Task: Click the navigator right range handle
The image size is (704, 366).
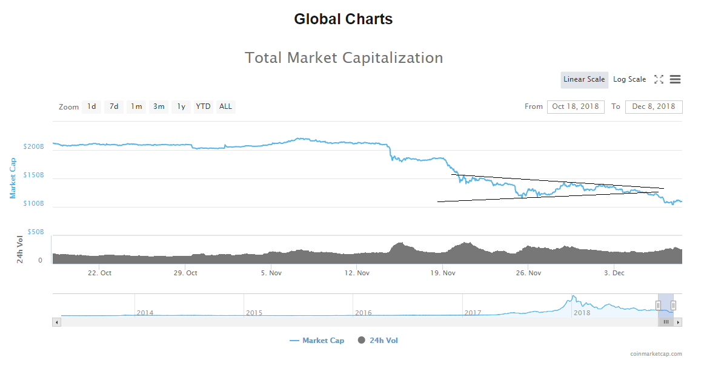Action: (673, 306)
